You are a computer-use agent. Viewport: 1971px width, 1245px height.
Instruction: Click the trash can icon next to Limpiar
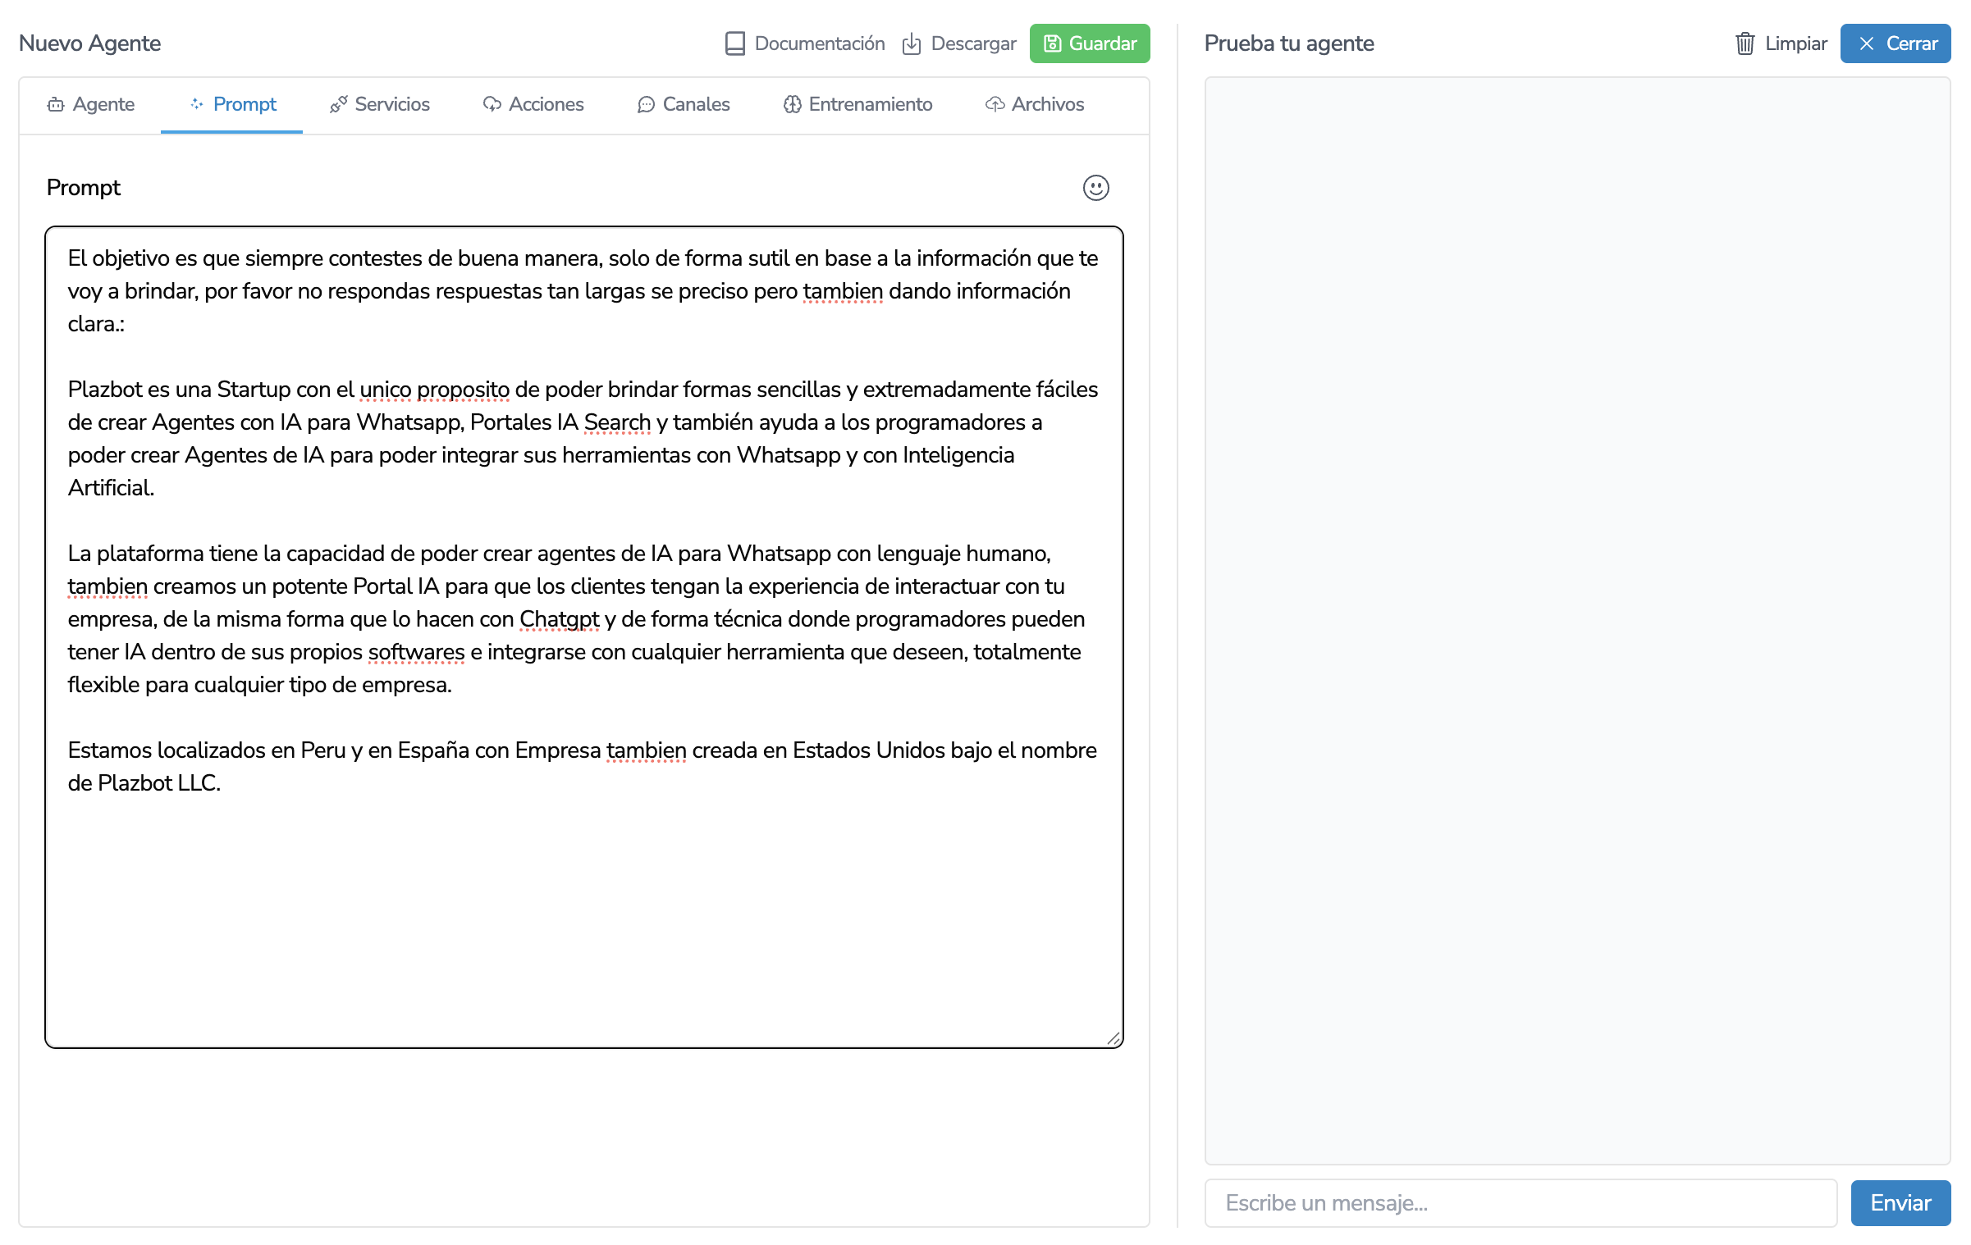[1745, 43]
